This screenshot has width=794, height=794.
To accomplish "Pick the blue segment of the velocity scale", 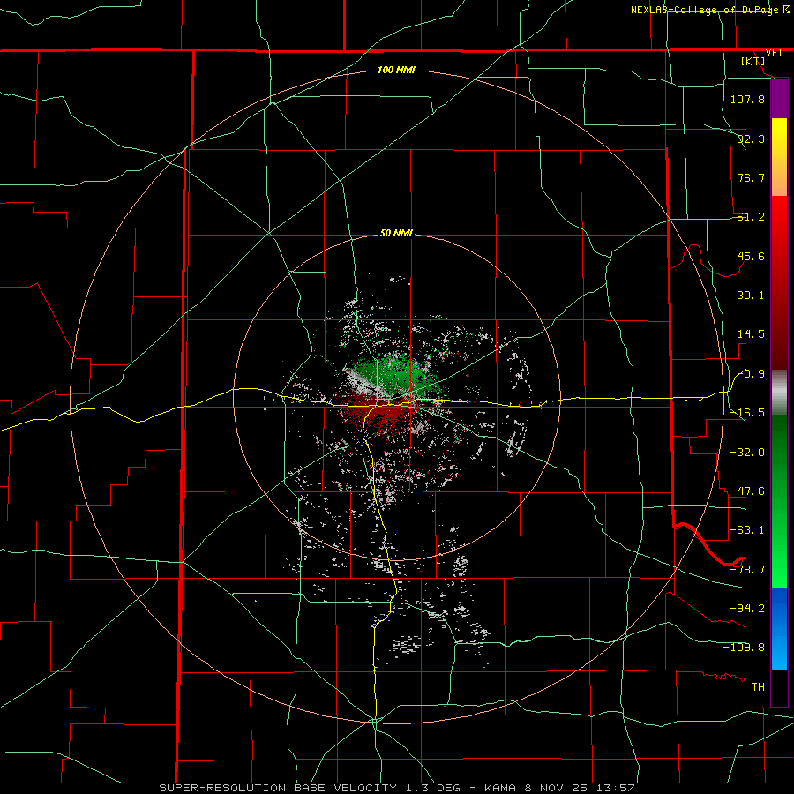I will coord(779,629).
